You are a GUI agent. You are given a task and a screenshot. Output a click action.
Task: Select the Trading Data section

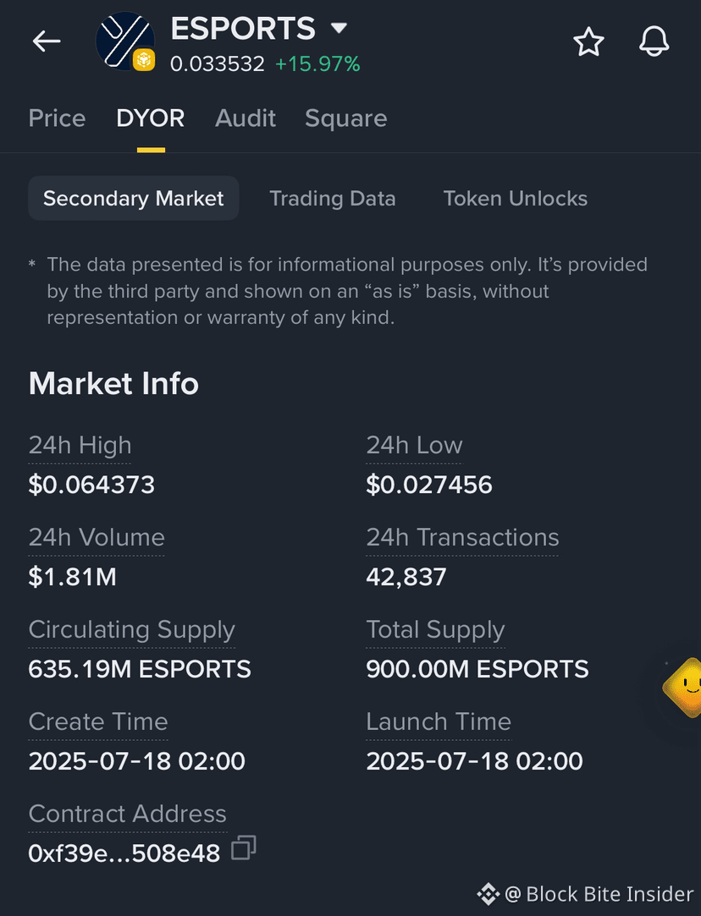(332, 199)
